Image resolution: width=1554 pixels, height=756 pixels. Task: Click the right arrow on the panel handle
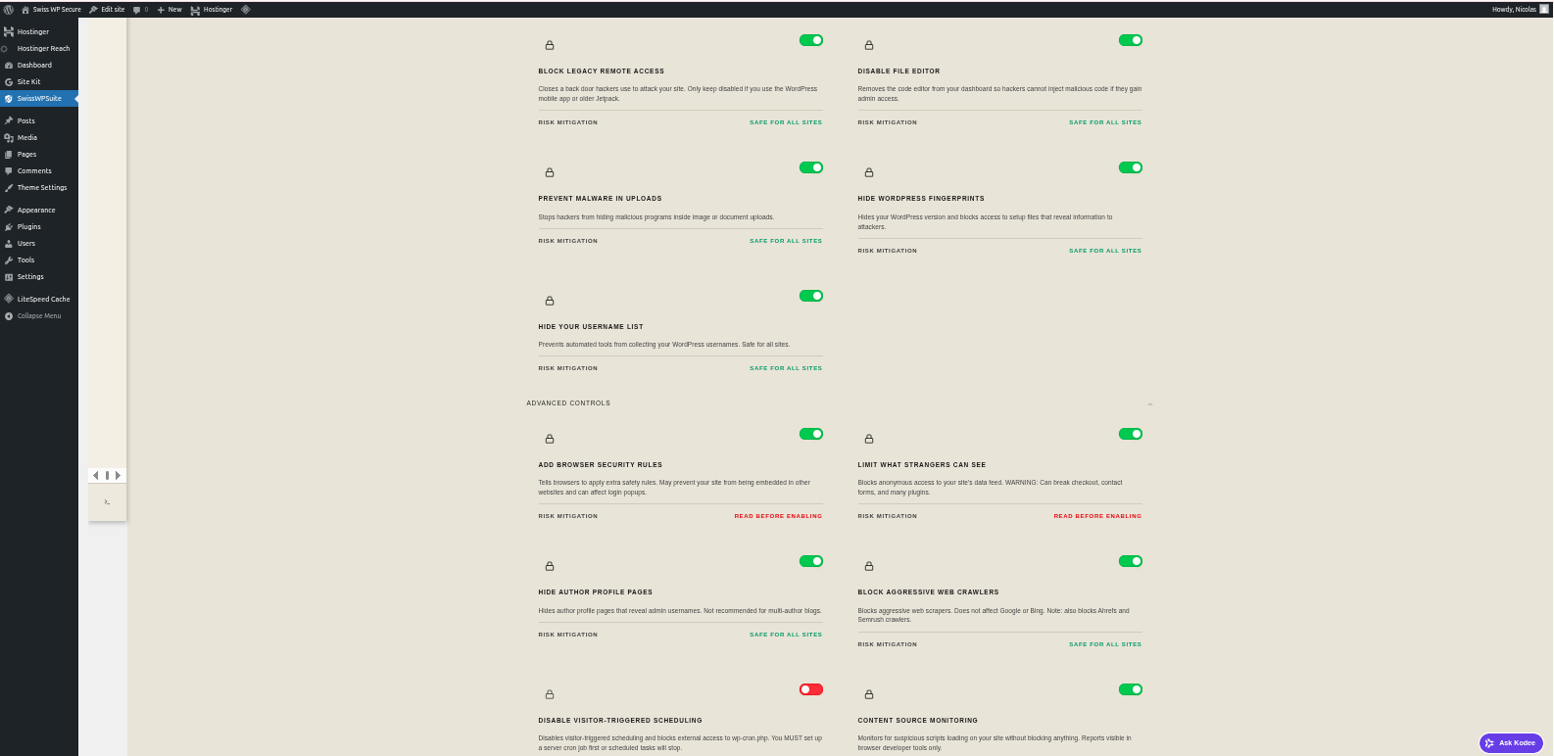[119, 475]
